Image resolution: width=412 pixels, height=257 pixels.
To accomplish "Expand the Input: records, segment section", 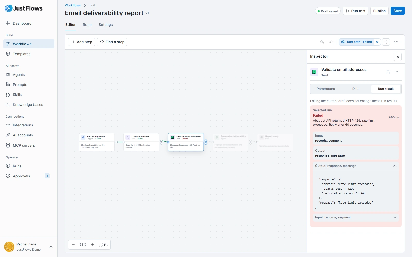I will coord(356,217).
